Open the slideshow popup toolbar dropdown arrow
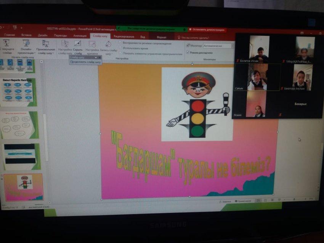The image size is (324, 243). pos(96,58)
